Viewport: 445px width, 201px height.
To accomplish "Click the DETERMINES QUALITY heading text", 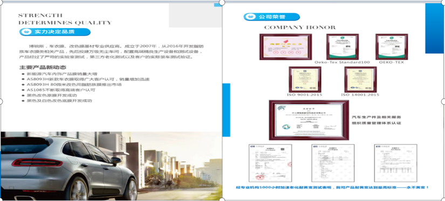I will click(65, 23).
